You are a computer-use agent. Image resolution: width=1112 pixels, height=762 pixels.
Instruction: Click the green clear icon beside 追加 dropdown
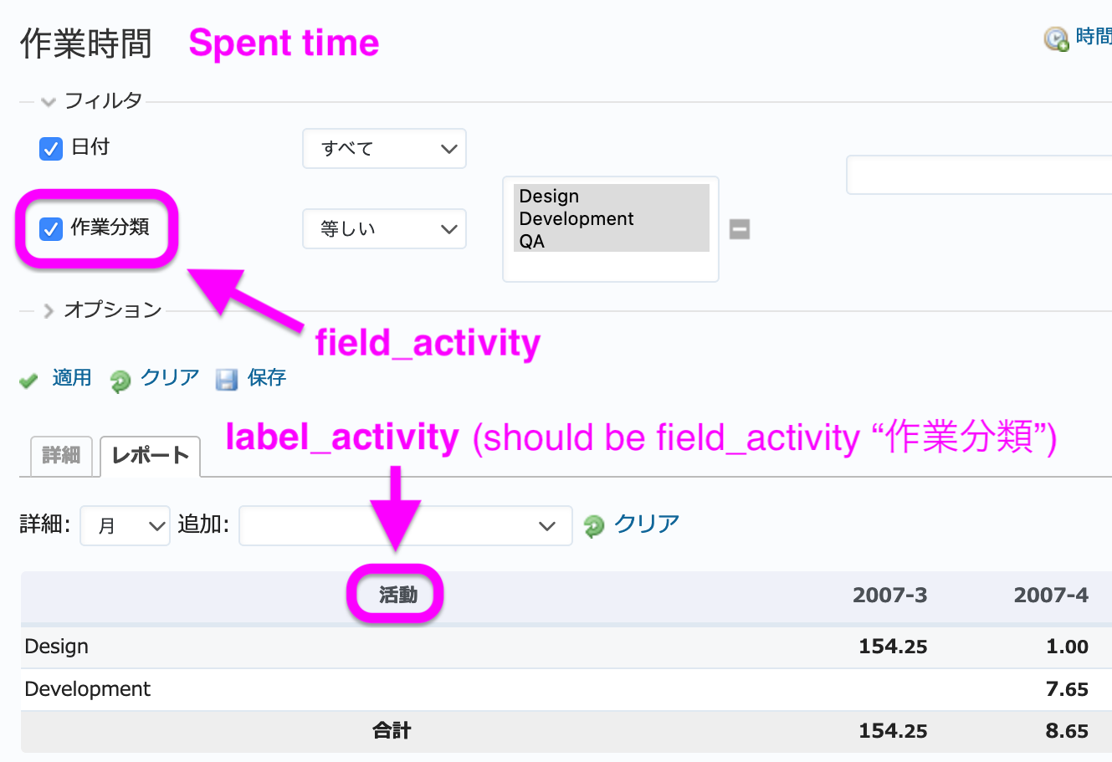594,526
